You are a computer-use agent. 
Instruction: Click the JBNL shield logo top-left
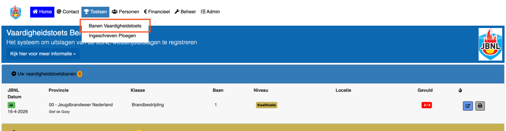[x=15, y=12]
